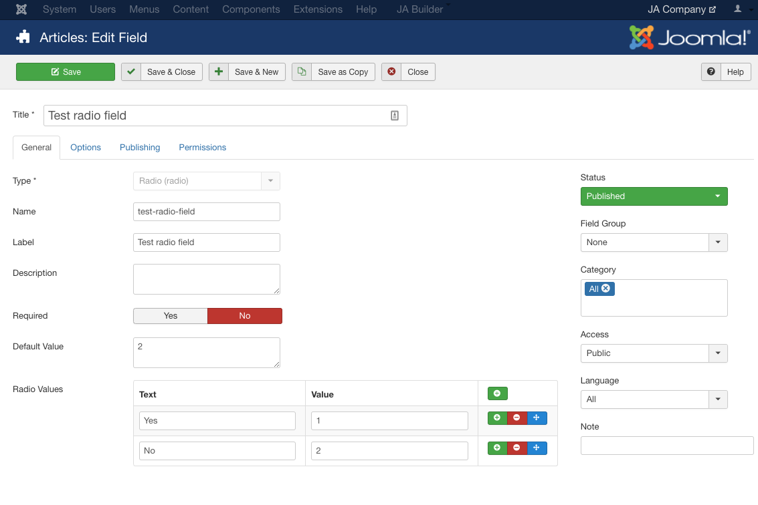This screenshot has height=505, width=758.
Task: Switch to the Publishing tab
Action: (x=140, y=148)
